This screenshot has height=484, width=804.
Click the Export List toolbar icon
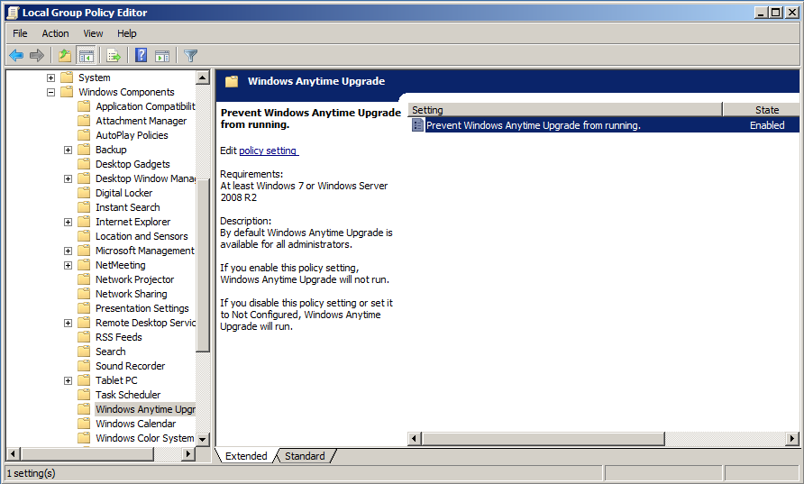click(114, 55)
